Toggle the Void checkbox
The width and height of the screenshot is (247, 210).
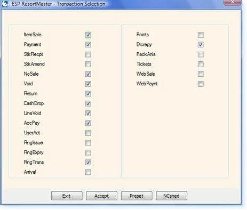click(x=88, y=84)
